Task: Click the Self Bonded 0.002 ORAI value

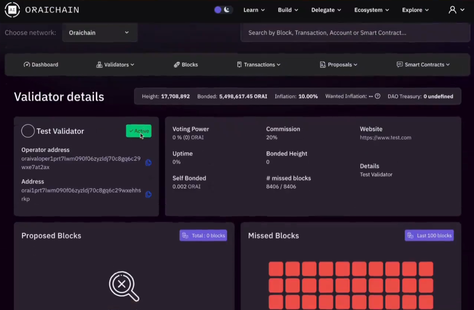Action: point(186,186)
